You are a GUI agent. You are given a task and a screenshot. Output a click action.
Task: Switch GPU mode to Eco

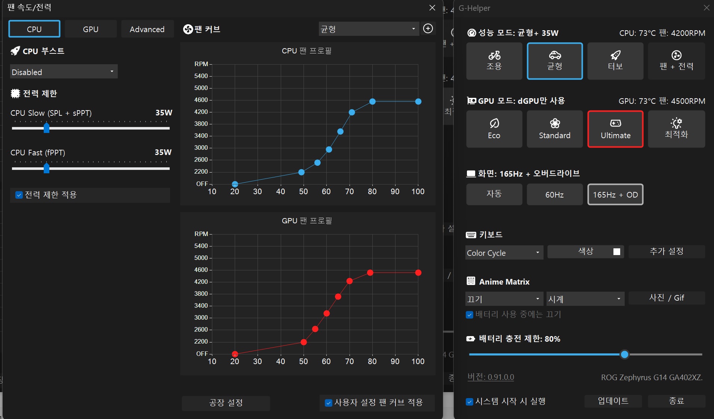494,129
